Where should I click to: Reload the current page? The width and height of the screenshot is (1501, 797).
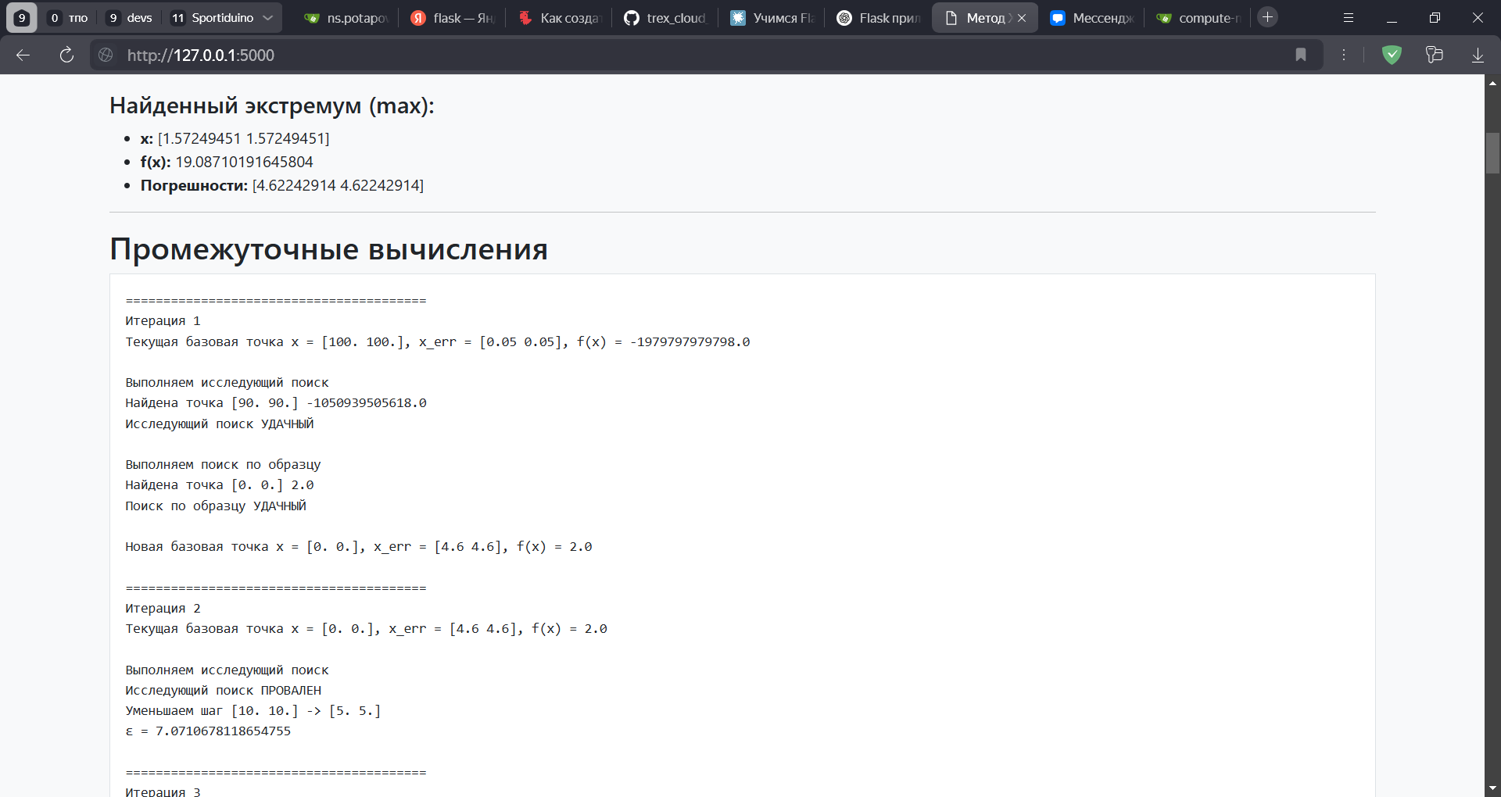pyautogui.click(x=66, y=55)
